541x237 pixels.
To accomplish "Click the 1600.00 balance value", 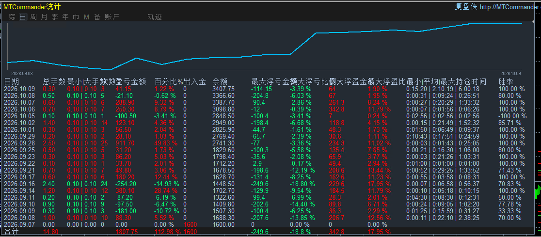I will [x=223, y=224].
